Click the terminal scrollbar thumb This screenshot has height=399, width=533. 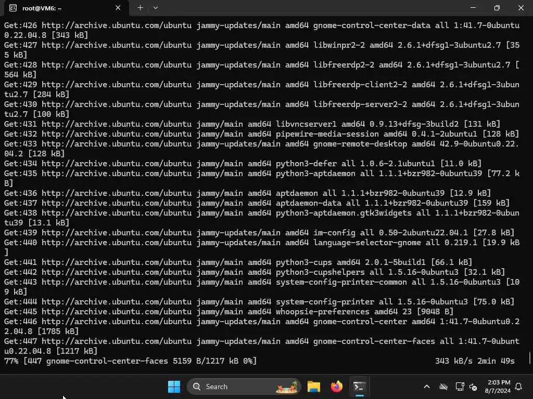[x=529, y=358]
